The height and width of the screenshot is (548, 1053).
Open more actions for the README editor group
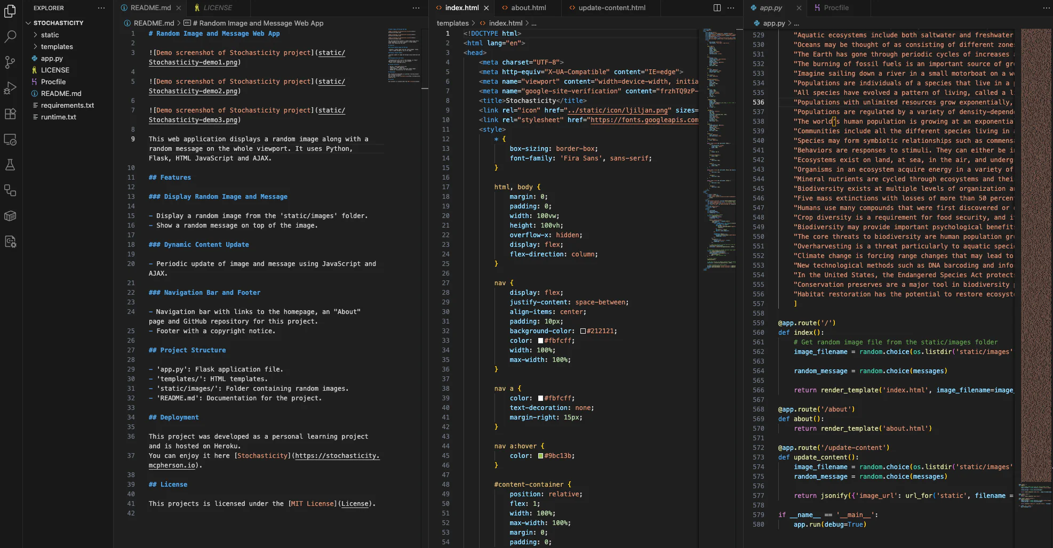pyautogui.click(x=416, y=8)
